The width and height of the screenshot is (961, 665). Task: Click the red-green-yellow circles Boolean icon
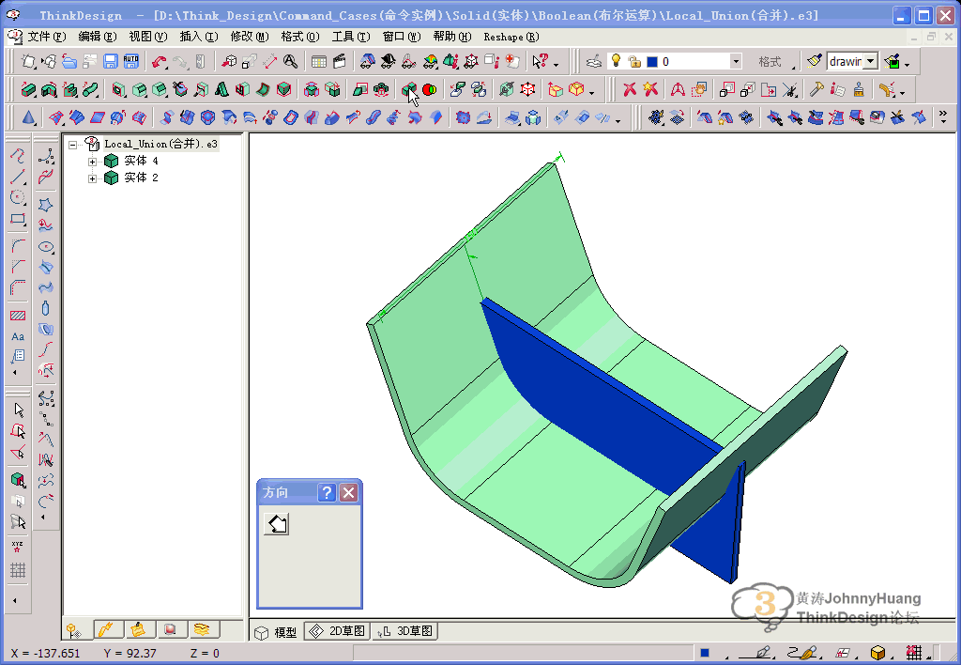click(x=430, y=90)
